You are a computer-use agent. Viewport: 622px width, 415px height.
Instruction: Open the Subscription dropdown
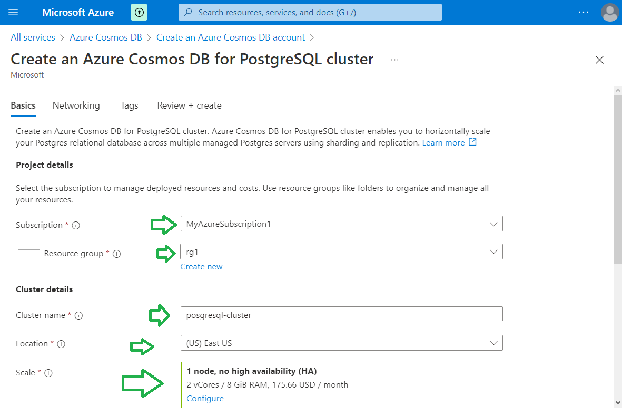click(x=341, y=224)
